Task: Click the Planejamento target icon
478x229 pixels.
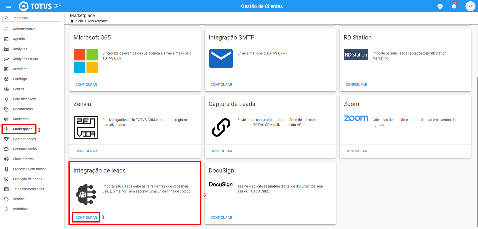Action: point(6,159)
